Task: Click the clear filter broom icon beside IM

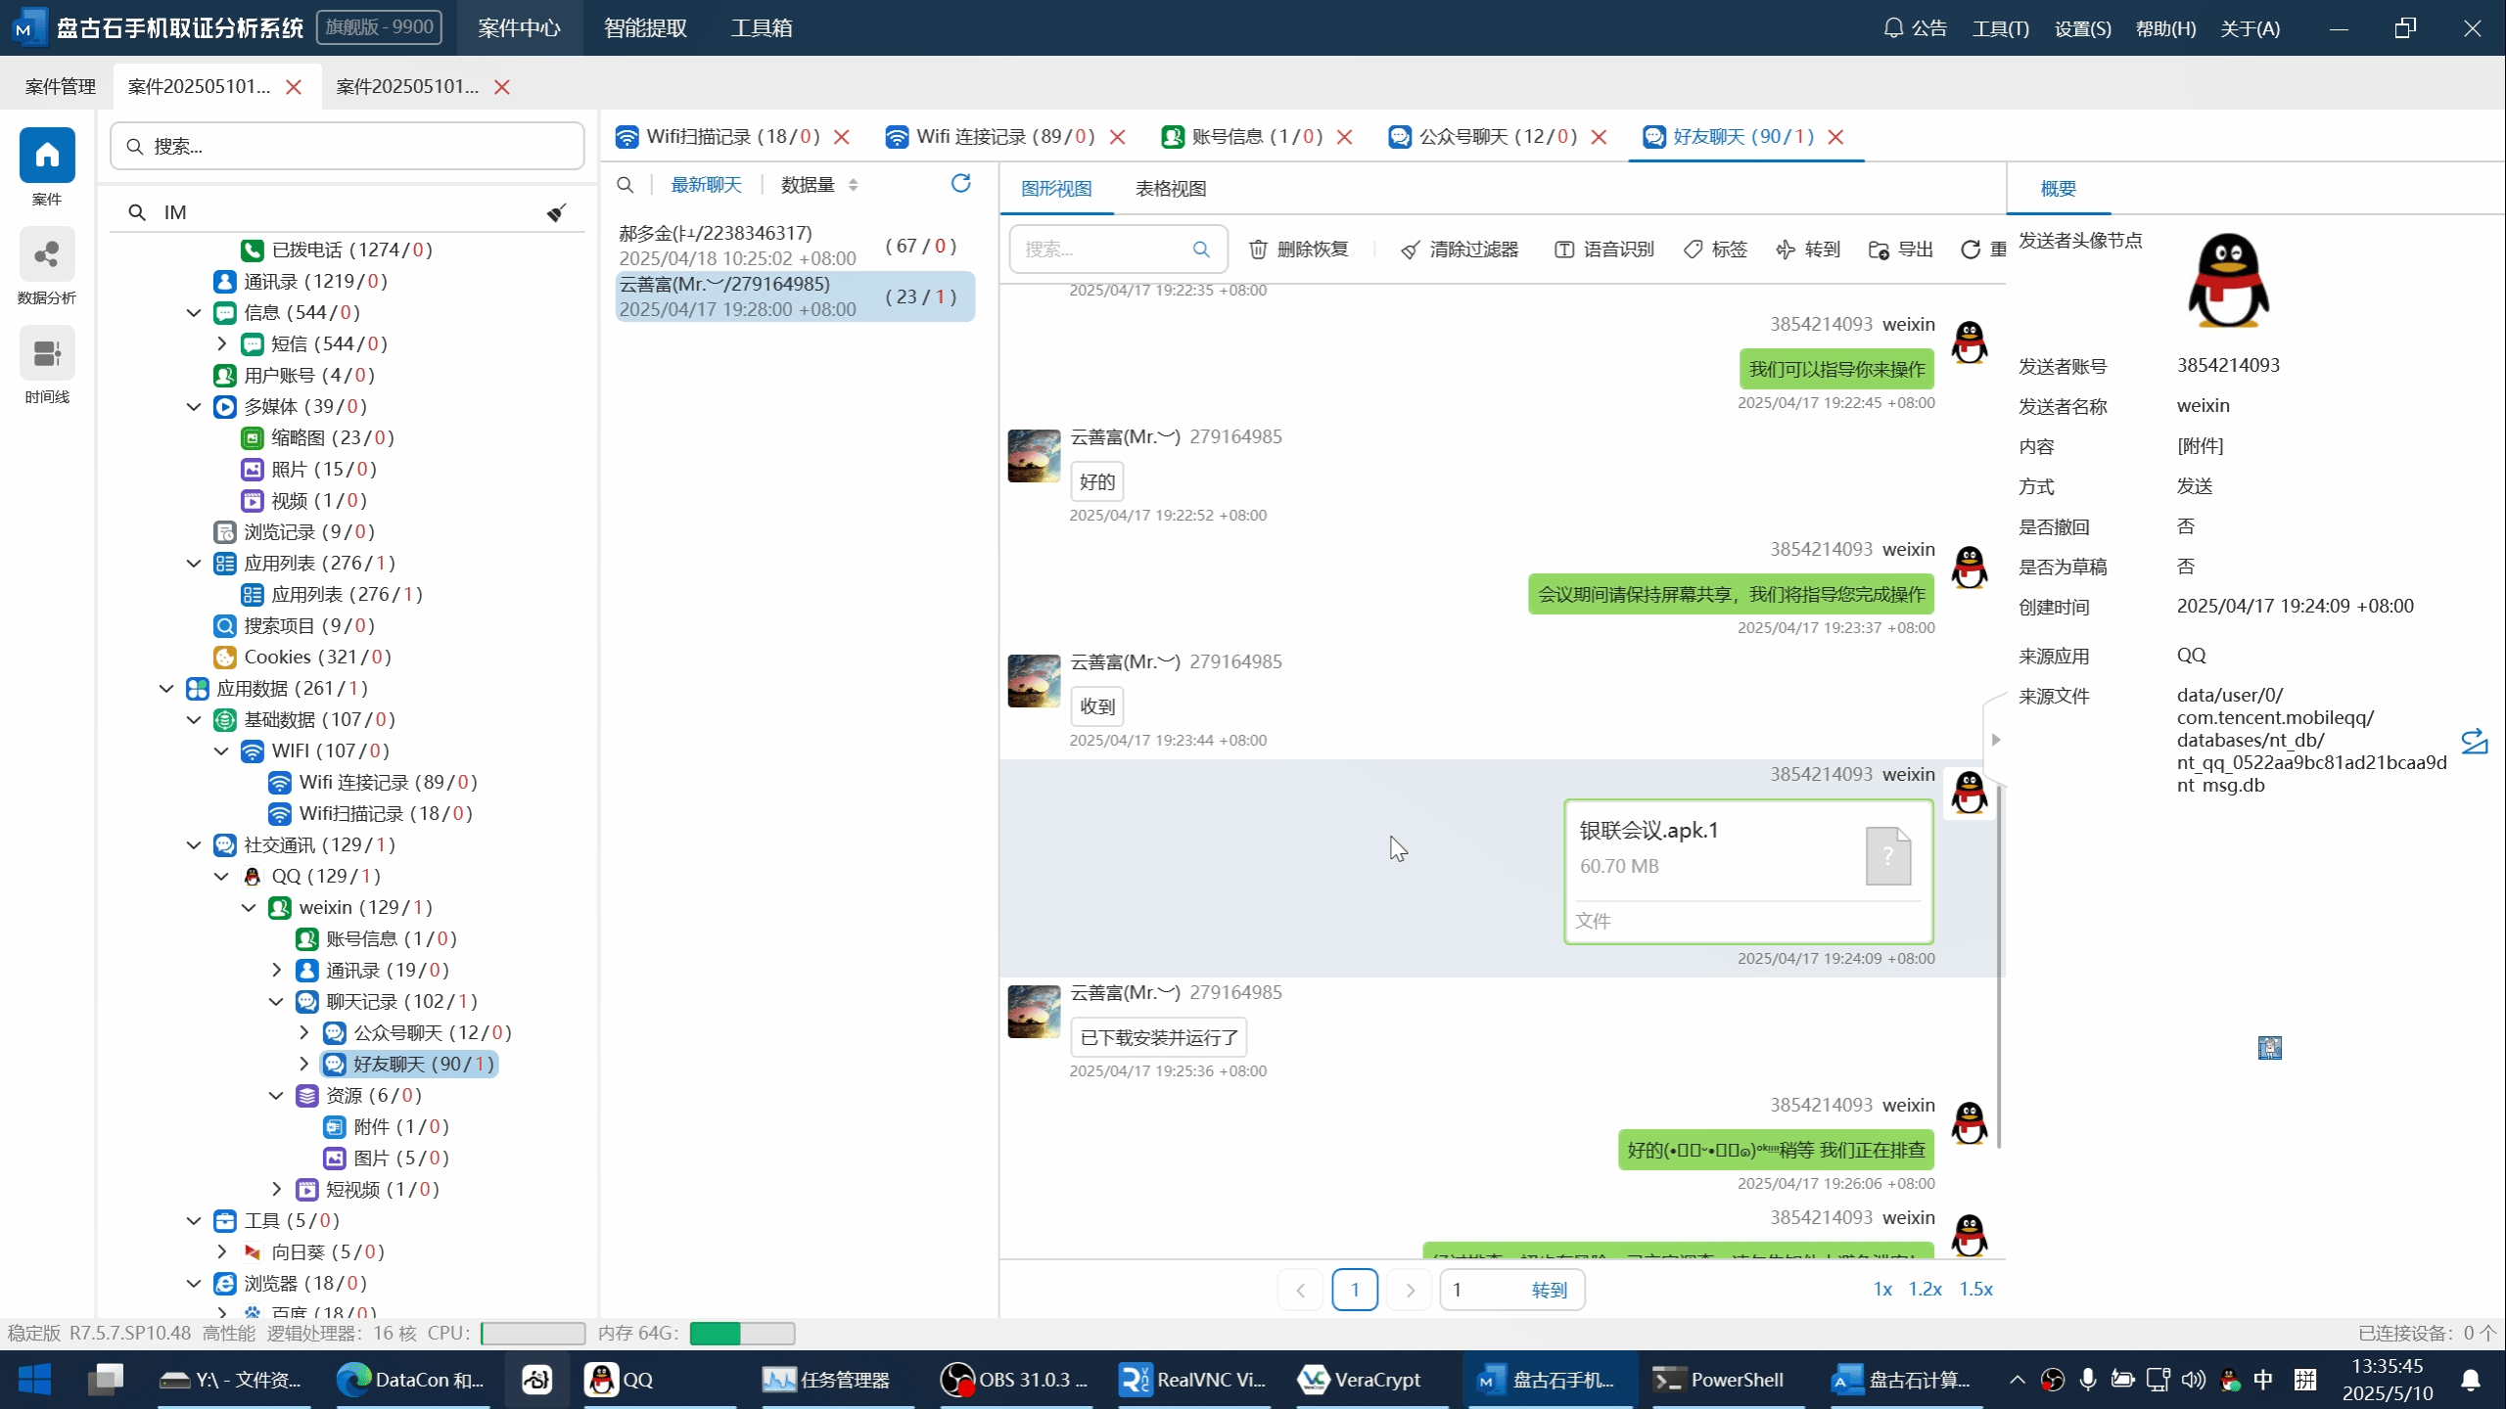Action: click(x=556, y=212)
